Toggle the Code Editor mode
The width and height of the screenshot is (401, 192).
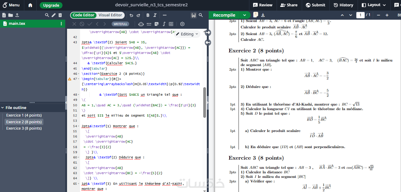point(84,15)
